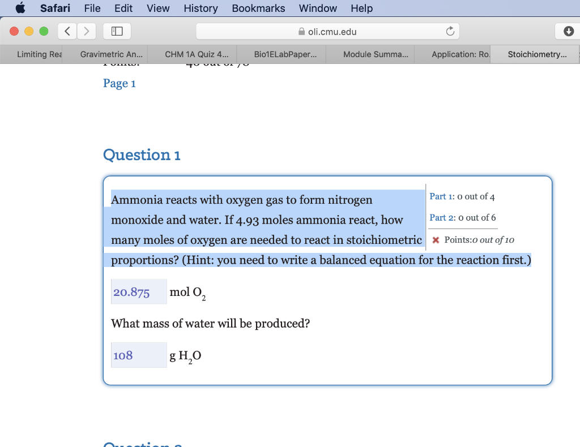Go forward with the Safari forward arrow
This screenshot has width=580, height=447.
(x=87, y=31)
